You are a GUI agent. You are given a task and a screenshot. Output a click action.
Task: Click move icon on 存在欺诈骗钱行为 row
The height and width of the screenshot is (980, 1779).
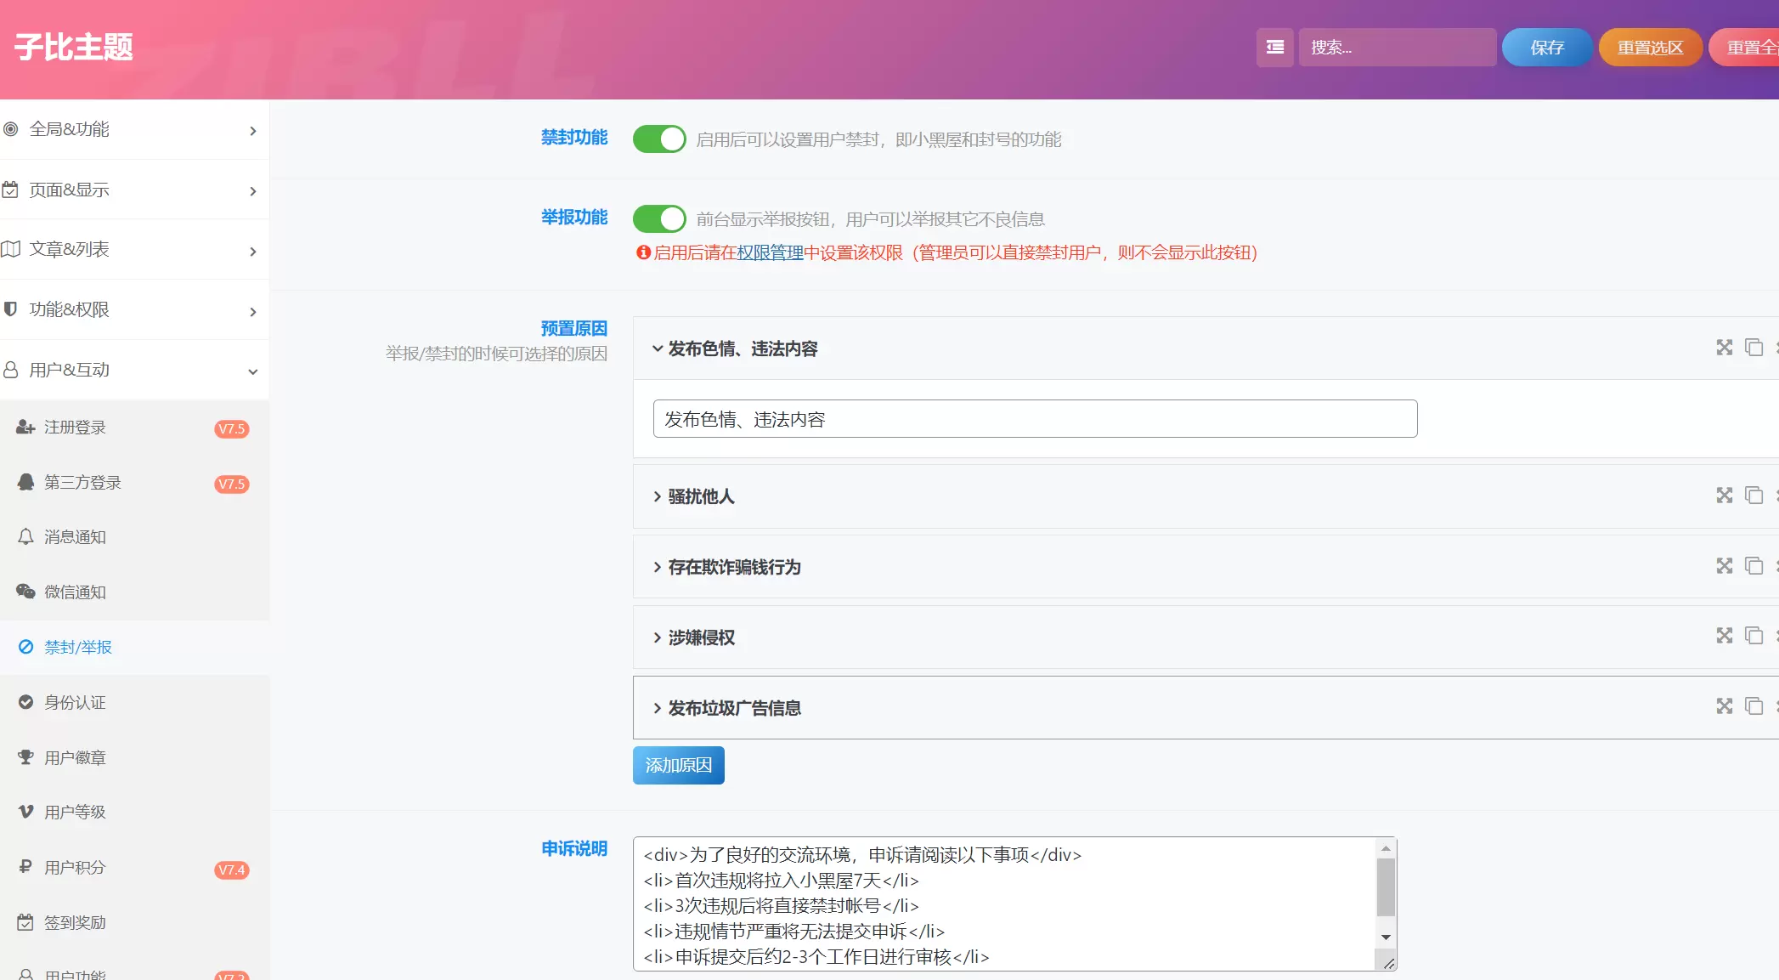tap(1724, 566)
